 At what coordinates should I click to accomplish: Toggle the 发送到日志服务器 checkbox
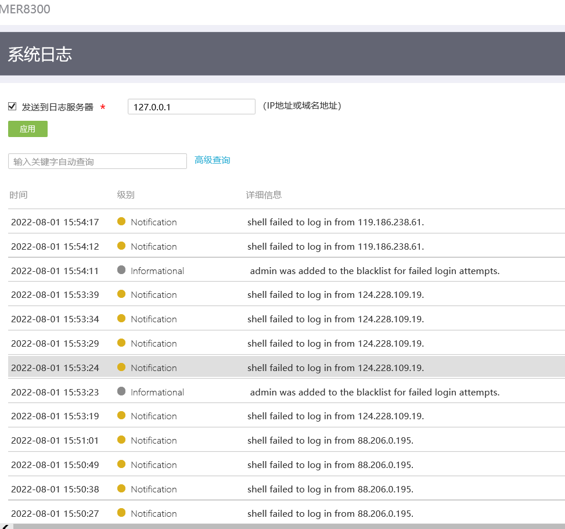click(x=12, y=107)
